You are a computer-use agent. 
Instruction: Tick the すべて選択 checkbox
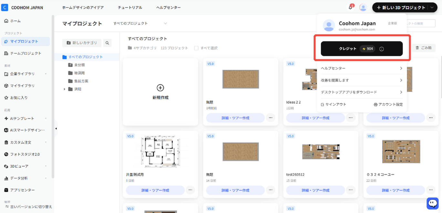(x=196, y=48)
